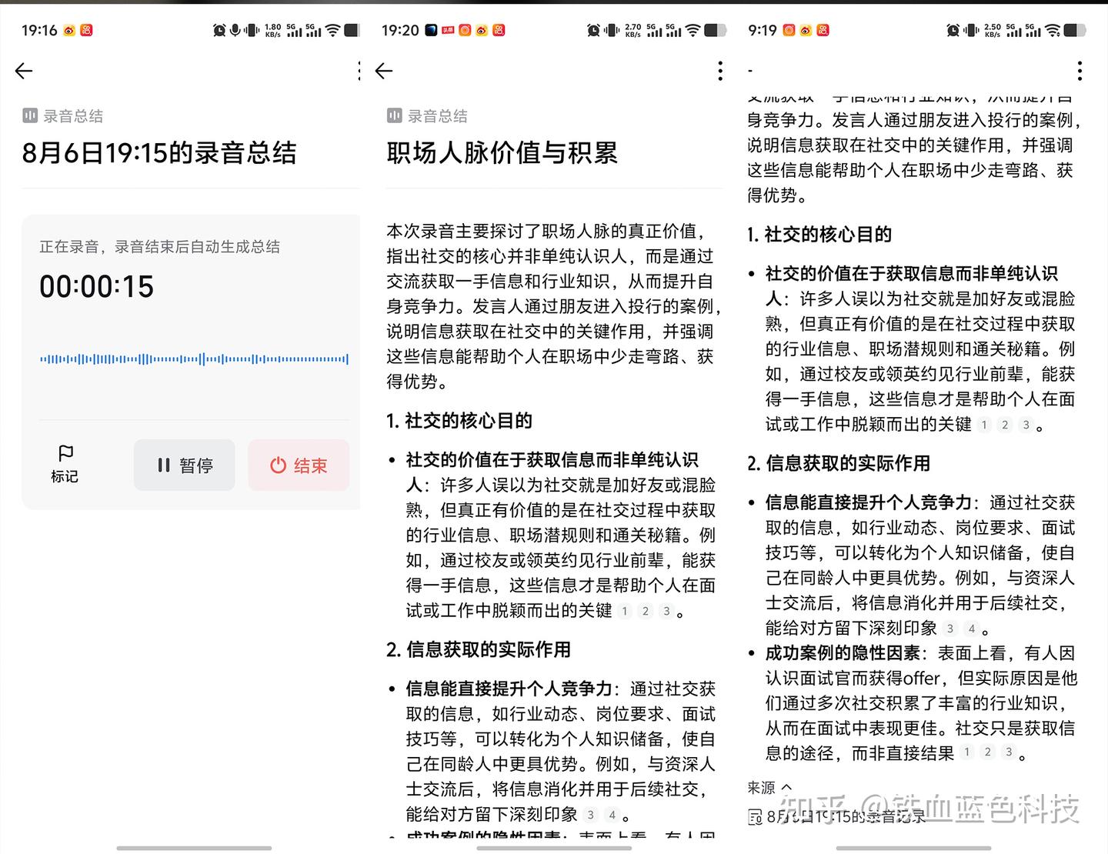Open the three-dot menu on the 职场人脉价值与积累 screen

click(x=720, y=71)
